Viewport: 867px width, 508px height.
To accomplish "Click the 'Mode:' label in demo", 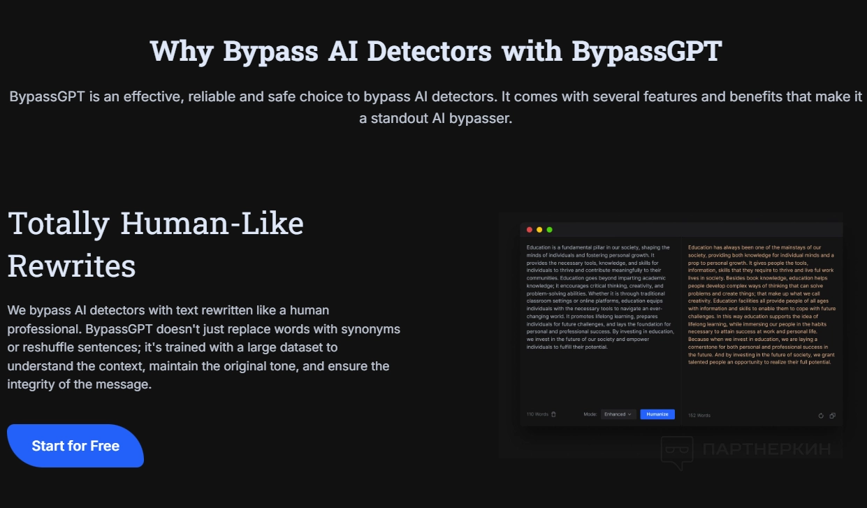I will pyautogui.click(x=591, y=414).
